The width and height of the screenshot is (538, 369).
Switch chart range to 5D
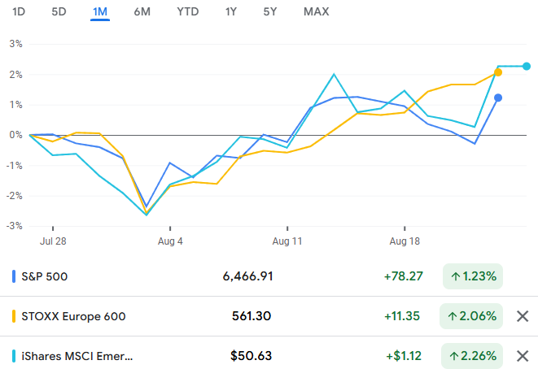[59, 11]
